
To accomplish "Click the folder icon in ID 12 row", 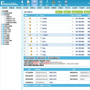I will (x=30, y=35).
